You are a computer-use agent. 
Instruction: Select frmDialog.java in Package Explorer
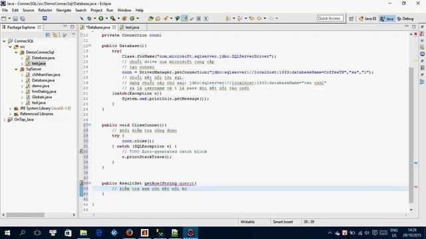coord(44,92)
